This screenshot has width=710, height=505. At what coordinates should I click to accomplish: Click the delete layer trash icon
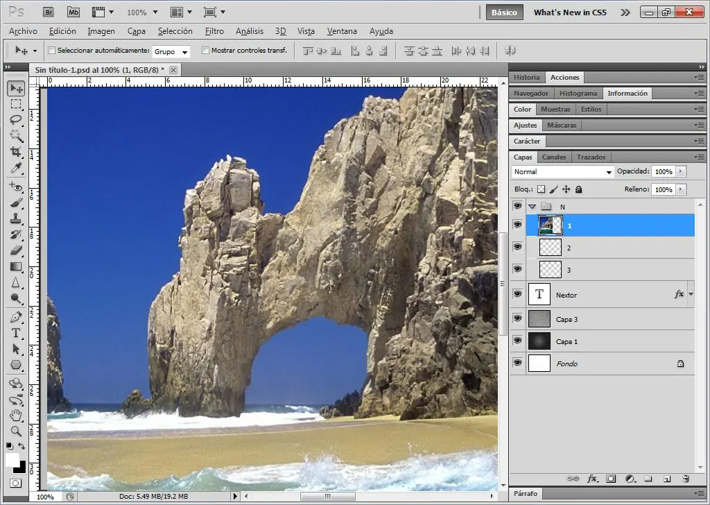[x=686, y=479]
